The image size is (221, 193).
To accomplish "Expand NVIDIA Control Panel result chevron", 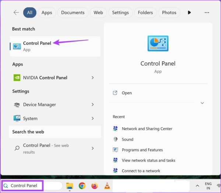I will coord(92,78).
